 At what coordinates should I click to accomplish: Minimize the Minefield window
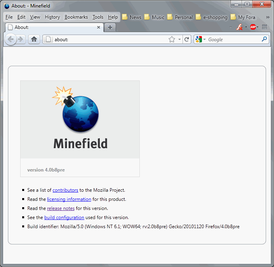coord(236,4)
